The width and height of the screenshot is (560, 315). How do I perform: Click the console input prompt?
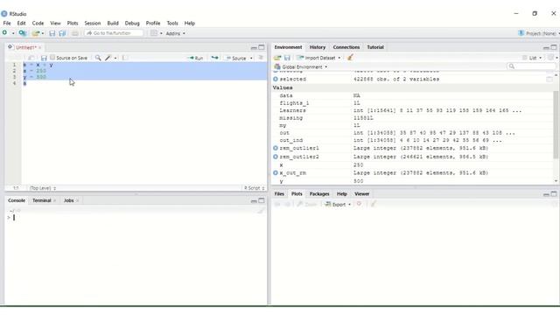click(x=136, y=218)
